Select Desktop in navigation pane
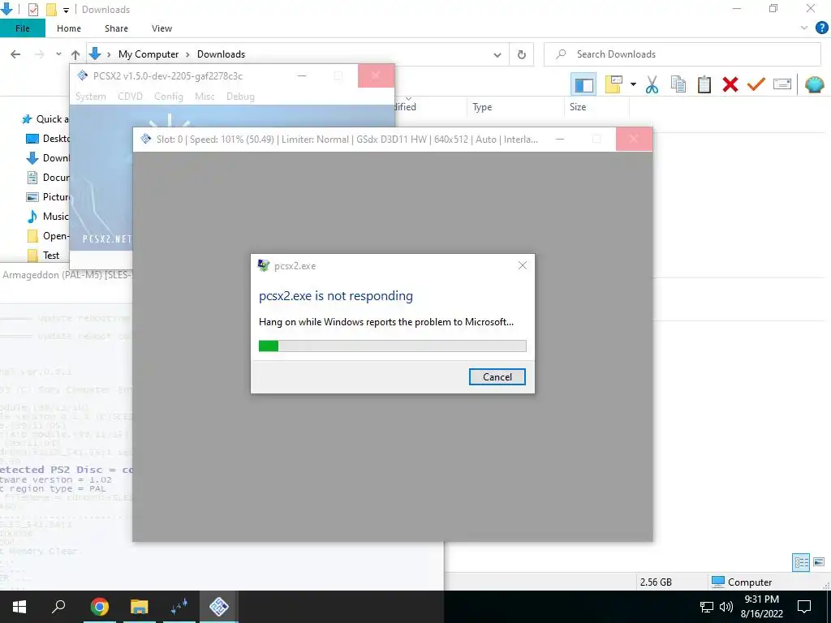This screenshot has width=831, height=623. click(x=48, y=138)
